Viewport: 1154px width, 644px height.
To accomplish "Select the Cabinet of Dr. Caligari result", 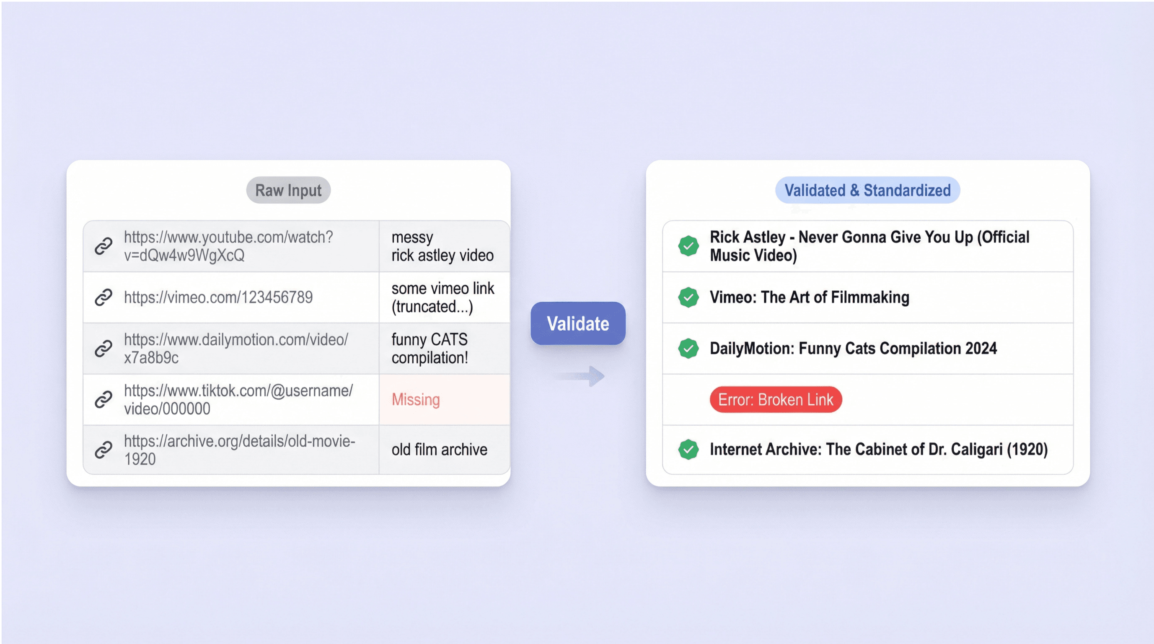I will [879, 450].
